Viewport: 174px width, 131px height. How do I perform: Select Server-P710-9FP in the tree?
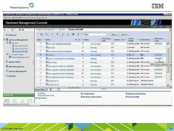(x=21, y=46)
